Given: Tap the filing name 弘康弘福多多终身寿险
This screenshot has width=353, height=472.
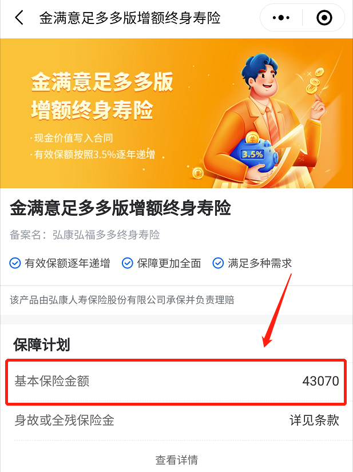Looking at the screenshot, I should pyautogui.click(x=106, y=235).
